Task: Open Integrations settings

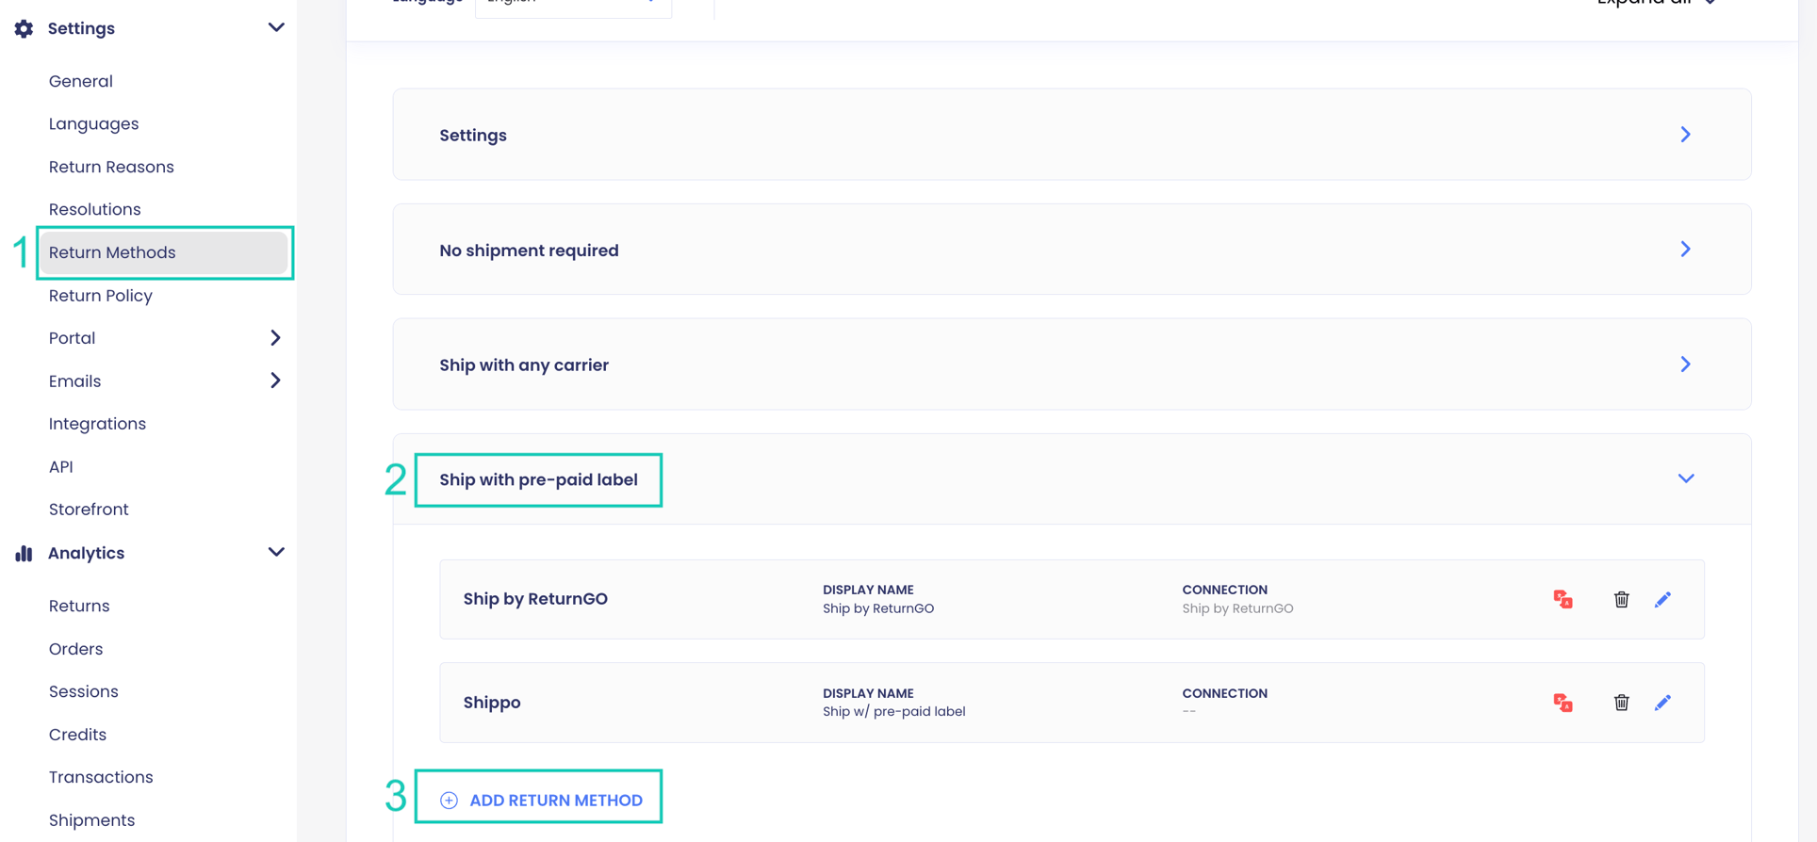Action: point(97,424)
